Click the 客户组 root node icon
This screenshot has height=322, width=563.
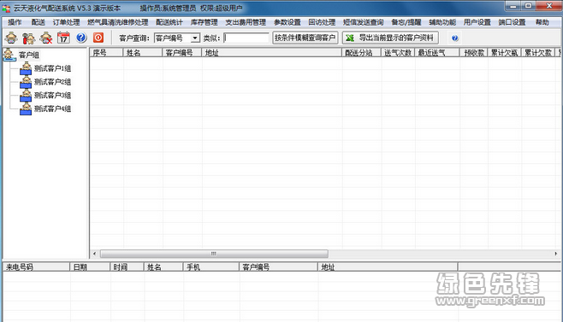coord(9,55)
